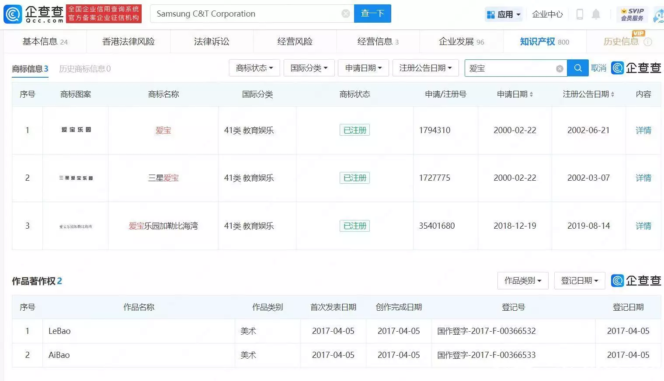
Task: Expand the 登记日期 filter dropdown
Action: click(580, 281)
